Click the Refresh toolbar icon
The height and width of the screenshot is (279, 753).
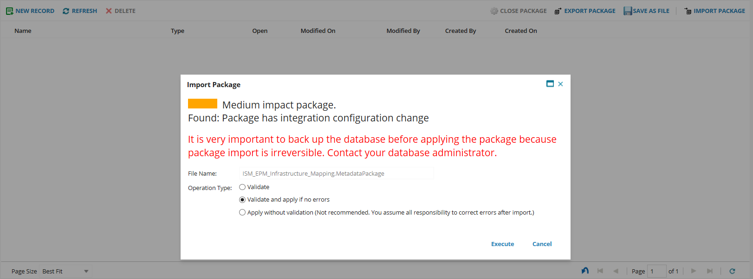pyautogui.click(x=66, y=11)
